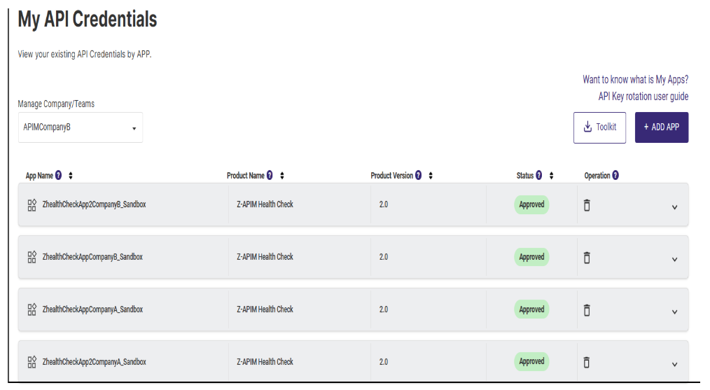Click the ADD APP button
This screenshot has width=710, height=390.
pos(662,127)
